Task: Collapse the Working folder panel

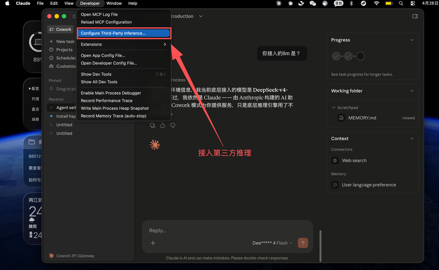Action: 412,91
